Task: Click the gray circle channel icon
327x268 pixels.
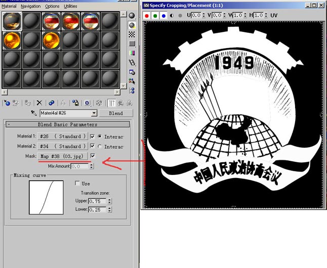Action: [180, 15]
